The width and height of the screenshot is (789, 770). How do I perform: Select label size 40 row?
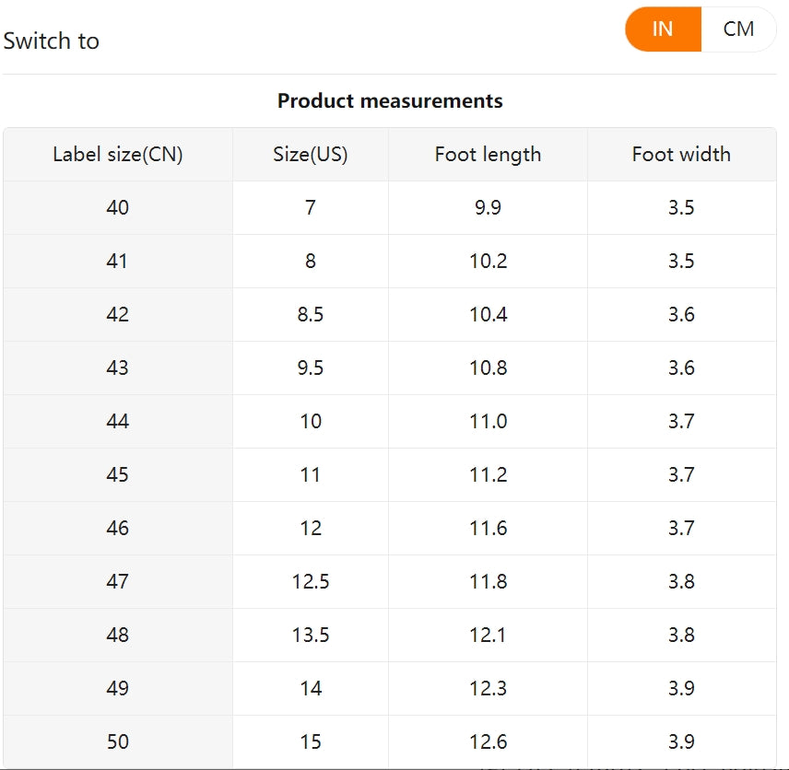pos(118,207)
